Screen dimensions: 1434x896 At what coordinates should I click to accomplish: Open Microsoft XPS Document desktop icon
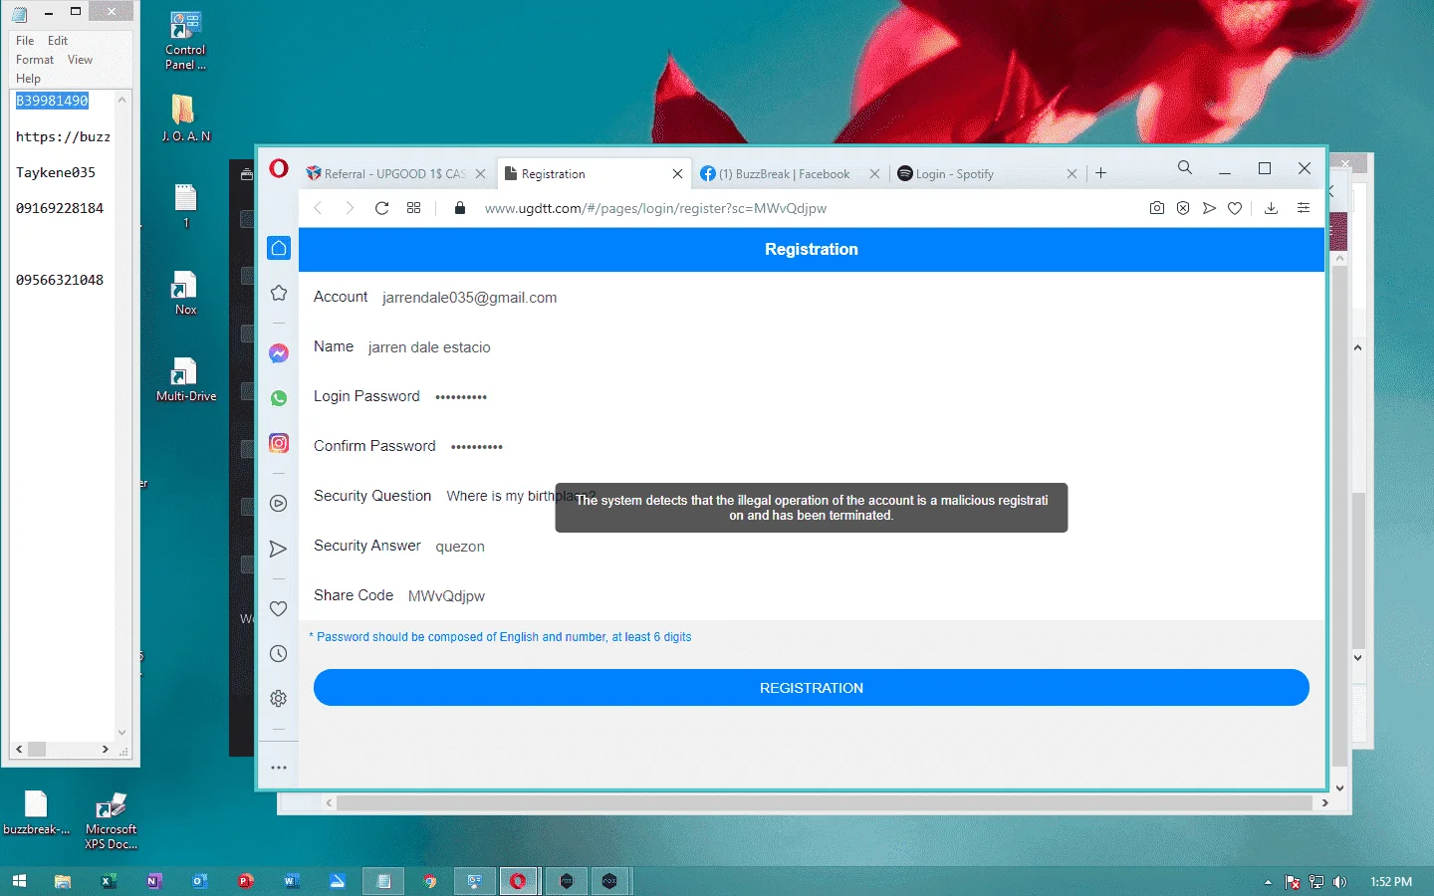coord(111,821)
